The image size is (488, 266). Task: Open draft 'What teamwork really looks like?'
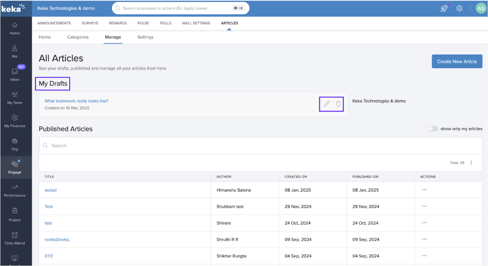76,101
